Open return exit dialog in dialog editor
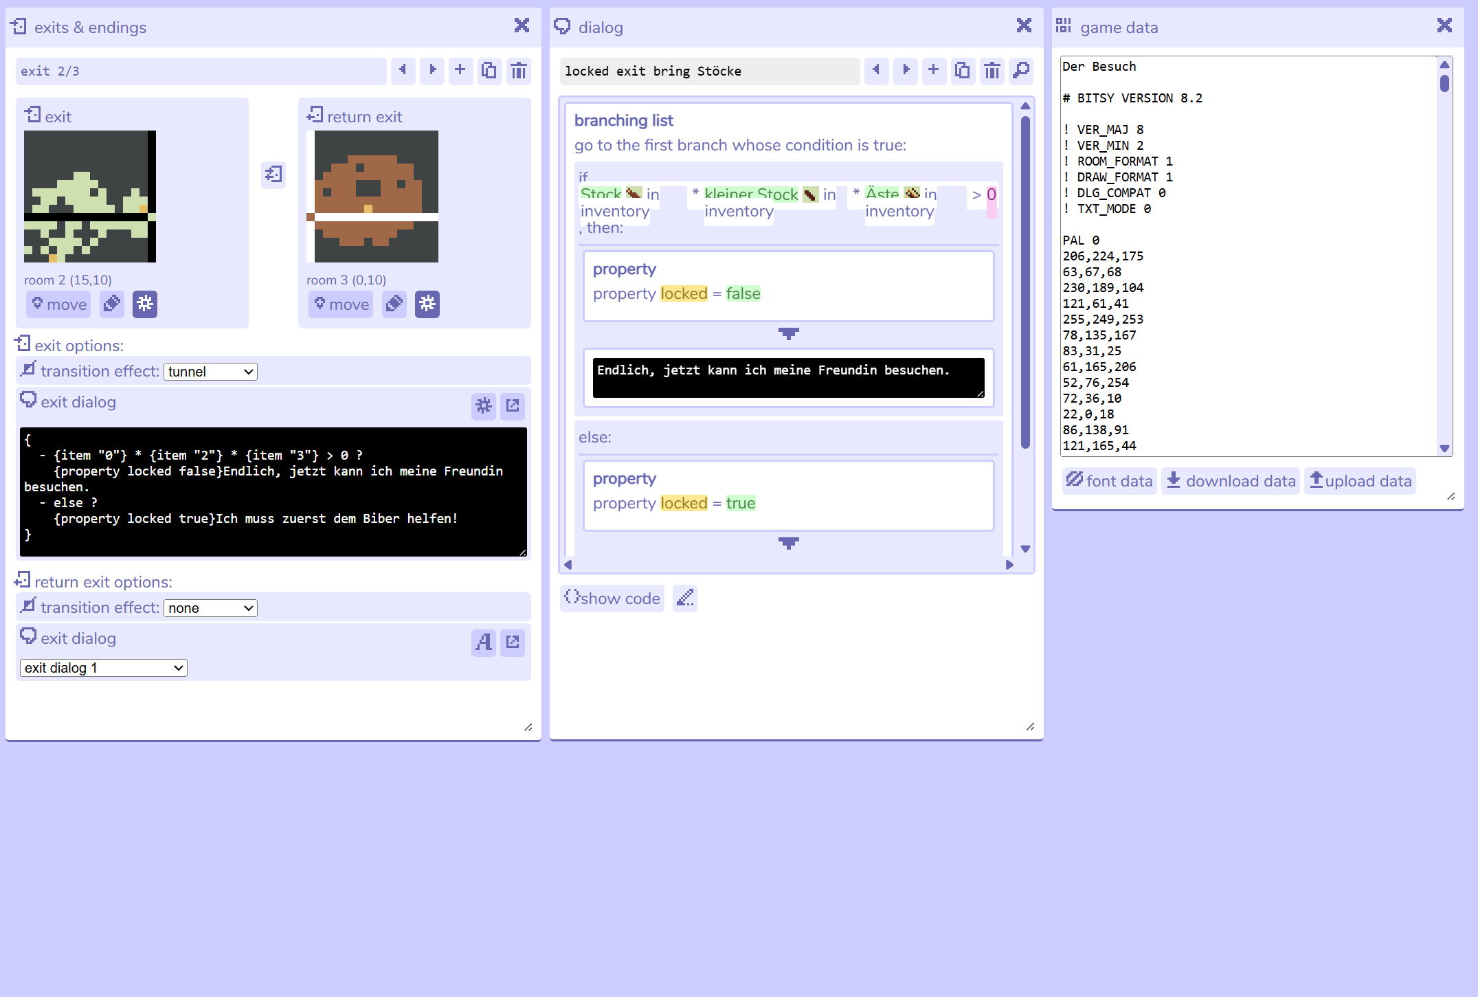Image resolution: width=1478 pixels, height=997 pixels. (513, 642)
